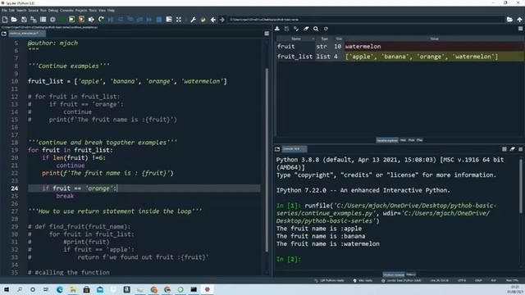Click line 24 in the editor
The height and width of the screenshot is (295, 525).
144,188
